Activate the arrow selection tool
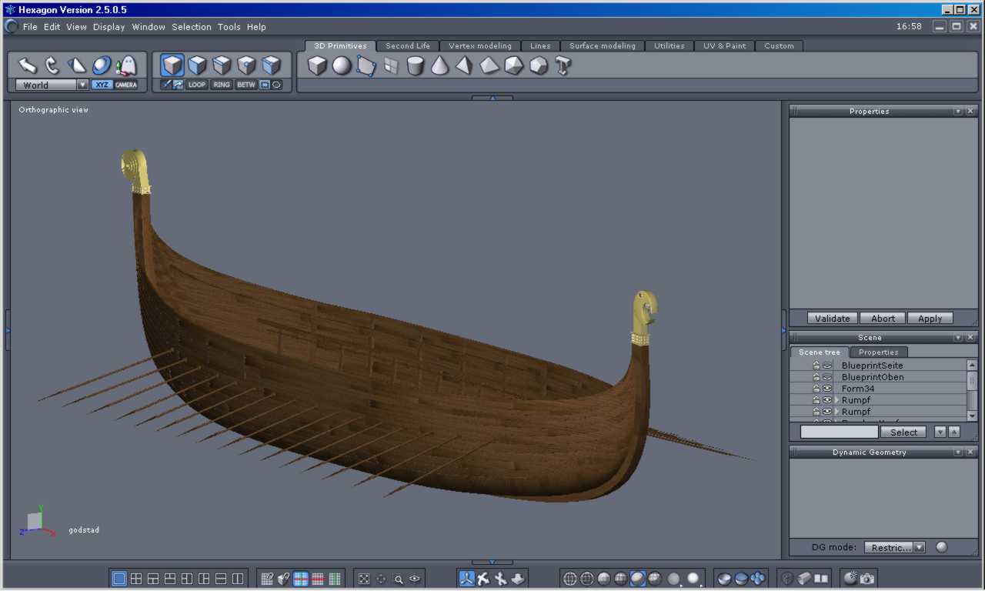Screen dimensions: 985x591 point(28,65)
